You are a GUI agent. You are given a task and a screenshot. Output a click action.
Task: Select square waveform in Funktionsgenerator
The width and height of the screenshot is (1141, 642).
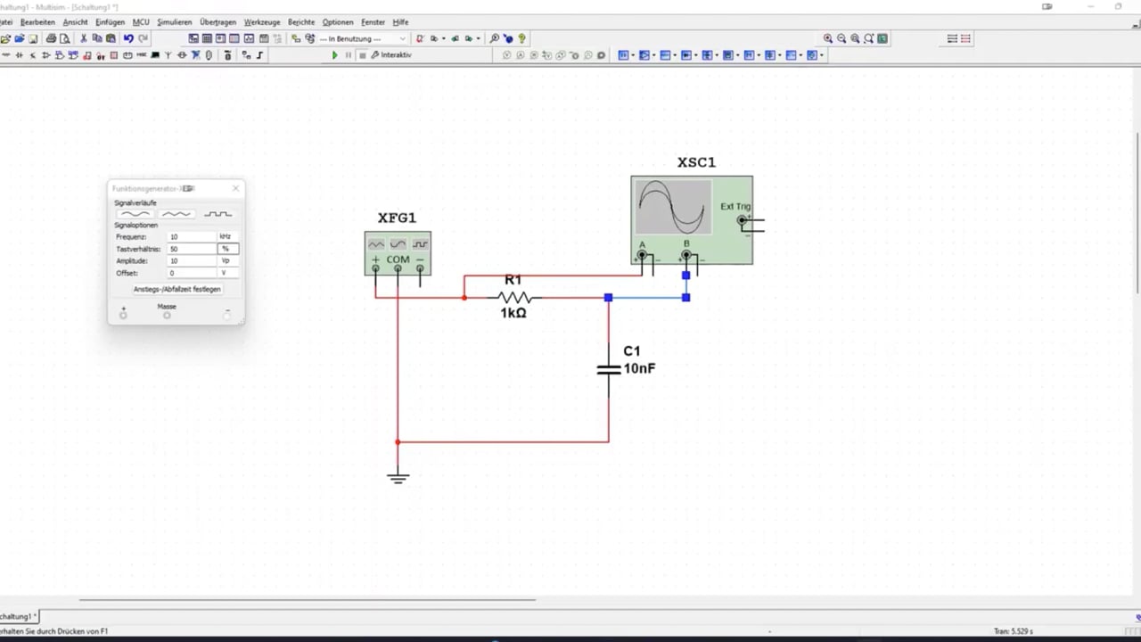pyautogui.click(x=218, y=214)
